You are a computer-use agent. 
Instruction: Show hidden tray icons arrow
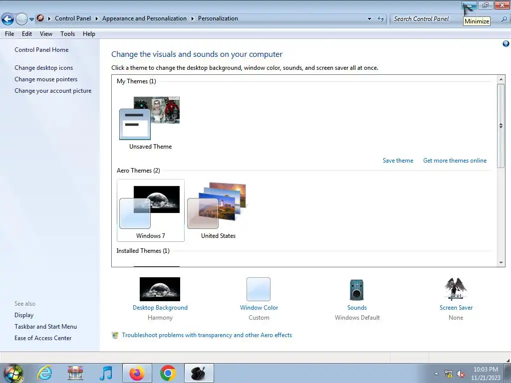pos(436,374)
